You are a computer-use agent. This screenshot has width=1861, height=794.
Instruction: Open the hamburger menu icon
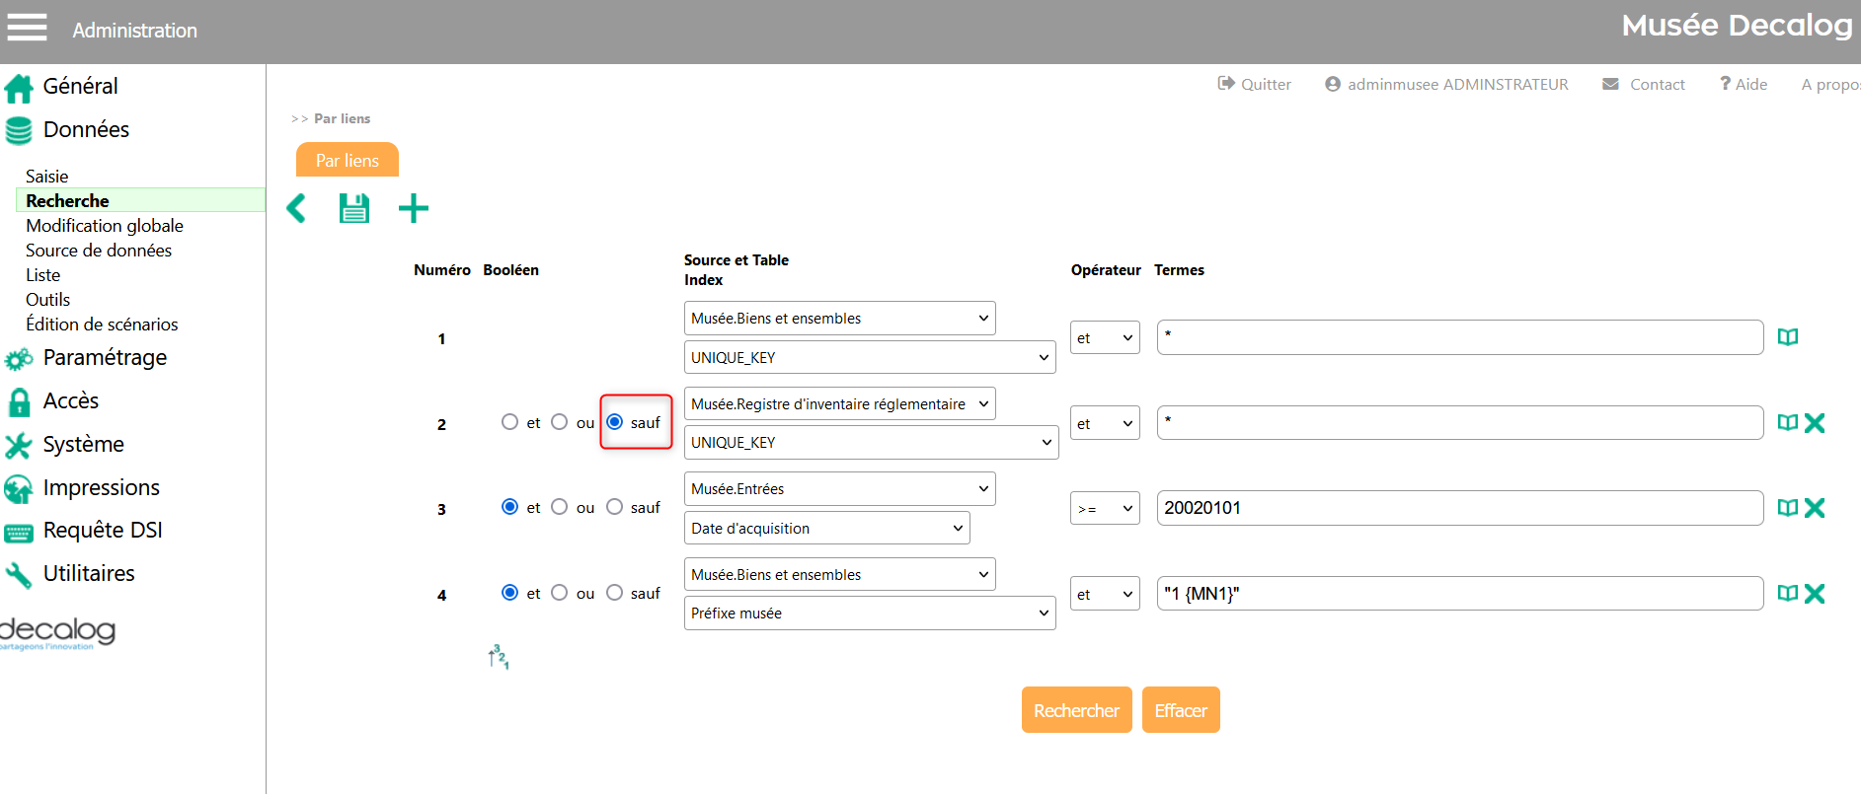[x=28, y=28]
